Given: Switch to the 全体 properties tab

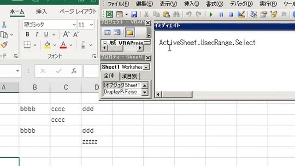Looking at the screenshot, I should [x=109, y=76].
